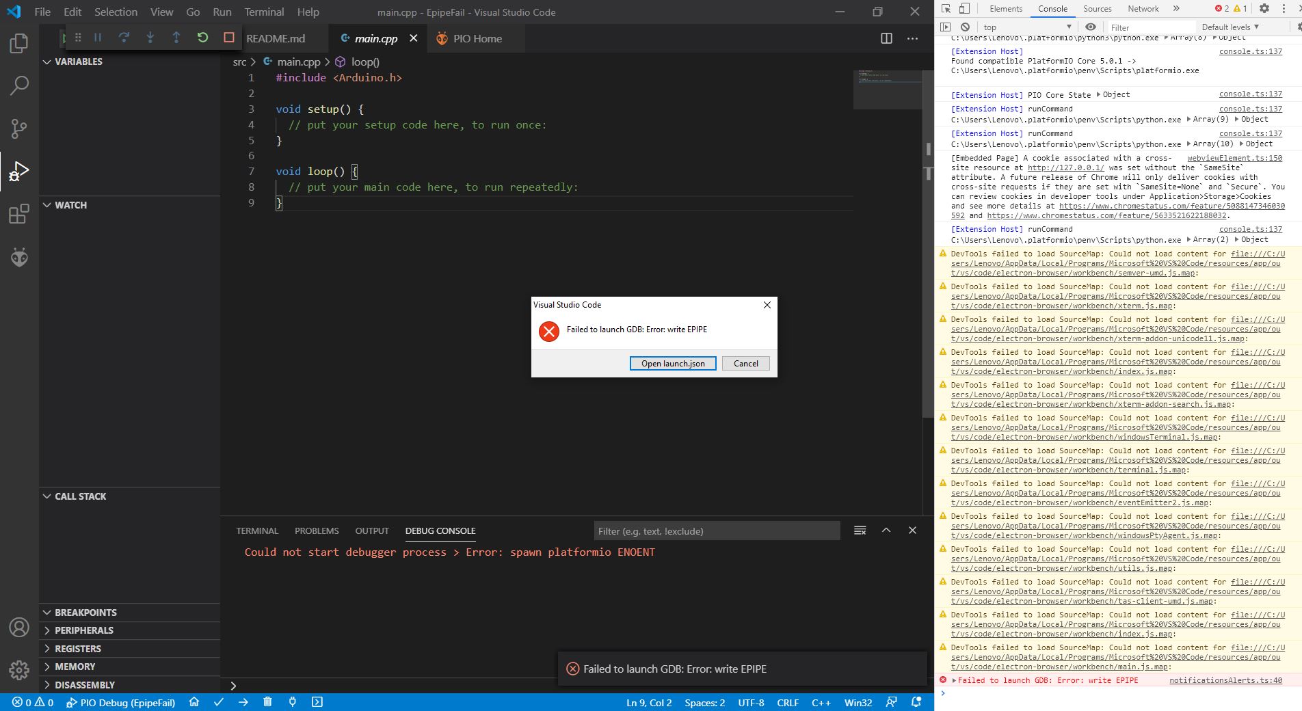Pause the debug session
The image size is (1302, 711).
pos(98,38)
